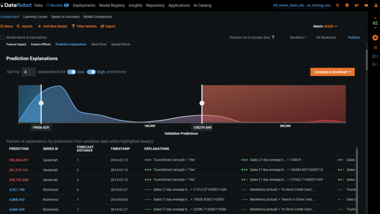Click the queued jobs clock icon
This screenshot has width=380, height=214.
coord(374,65)
